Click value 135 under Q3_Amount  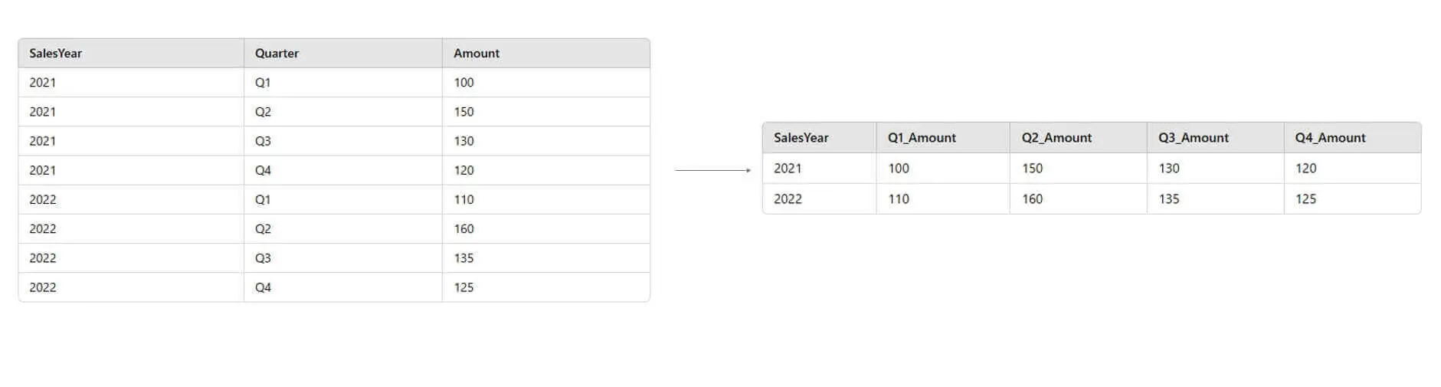1168,199
